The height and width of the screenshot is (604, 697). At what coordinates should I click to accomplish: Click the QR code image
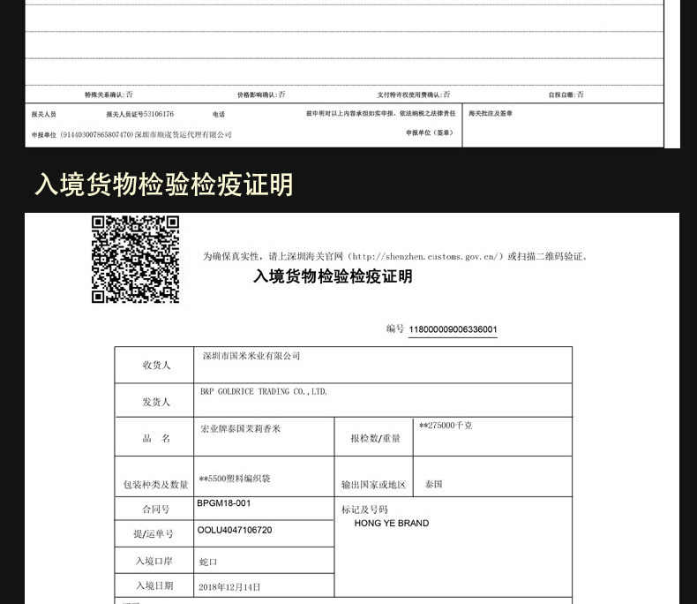click(135, 260)
